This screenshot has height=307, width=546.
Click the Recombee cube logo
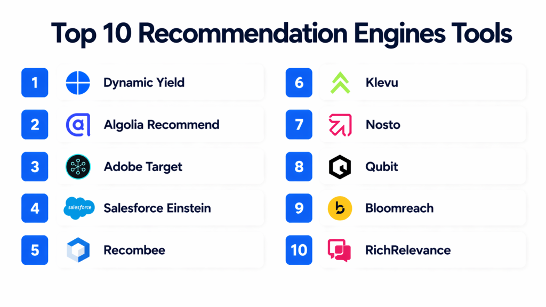point(78,250)
